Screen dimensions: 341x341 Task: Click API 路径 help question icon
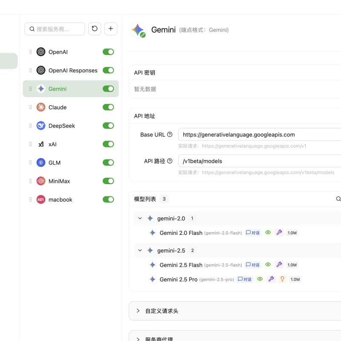click(x=170, y=161)
